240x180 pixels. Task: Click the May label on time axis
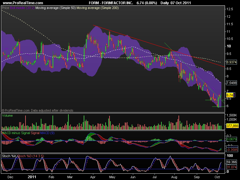112,177
